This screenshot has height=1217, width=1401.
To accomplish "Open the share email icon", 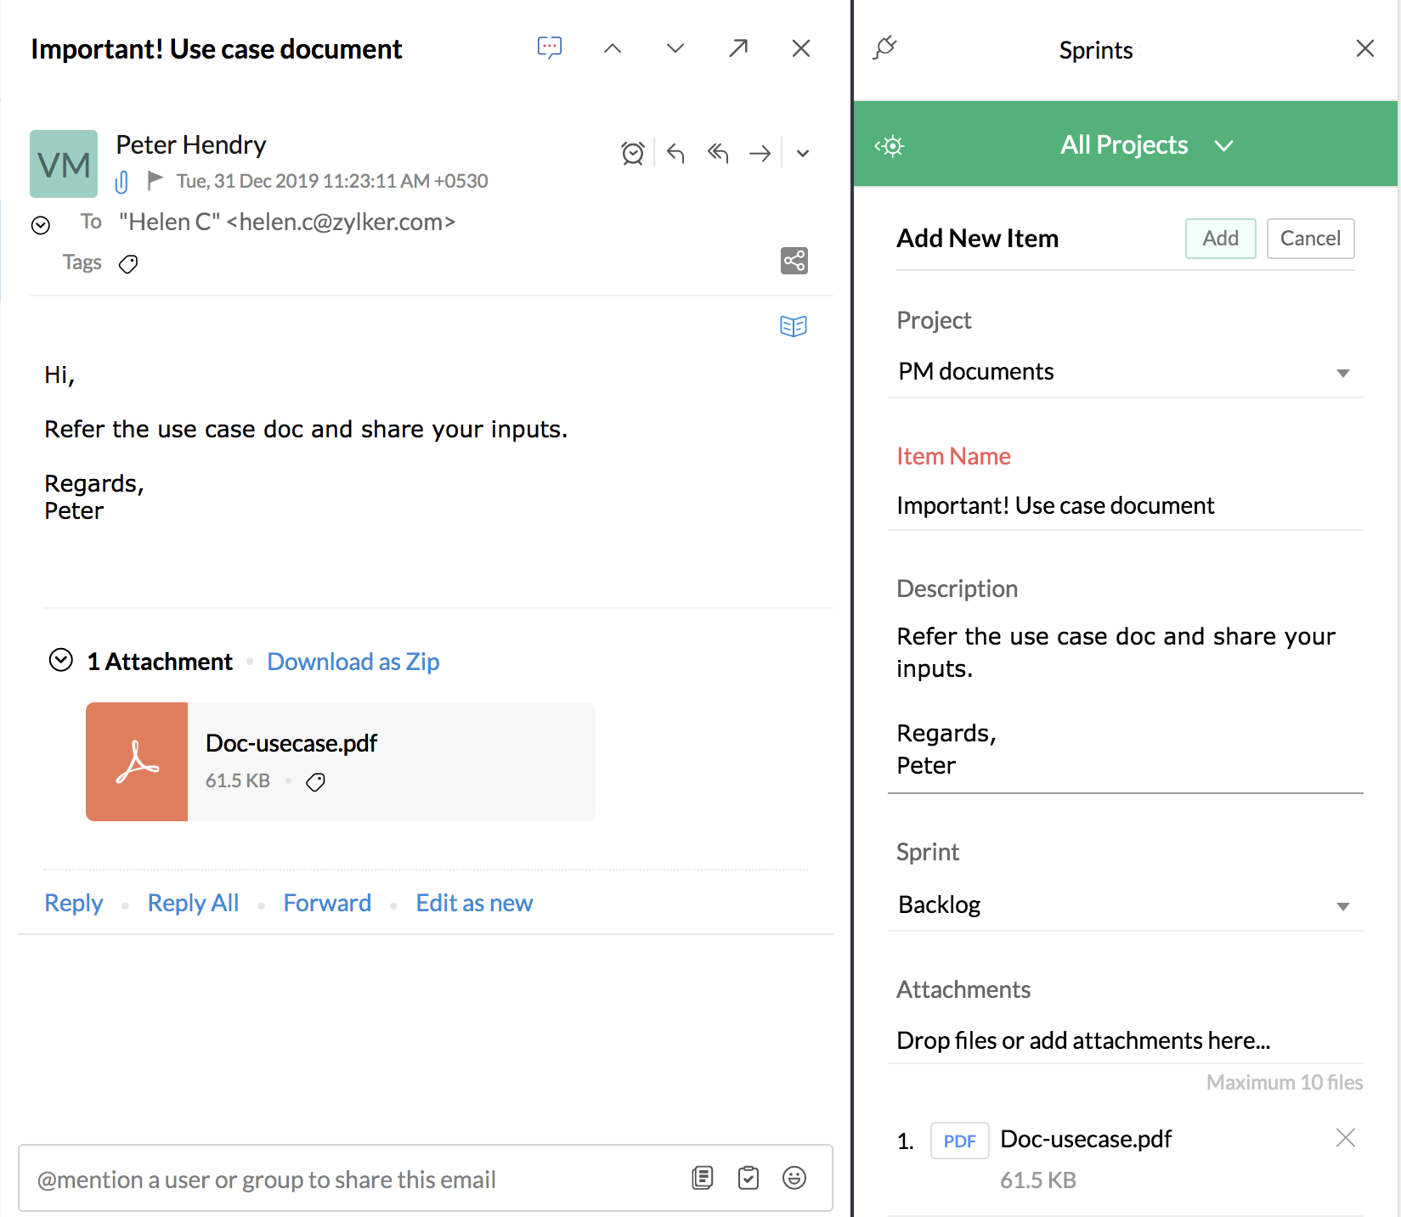I will [x=794, y=261].
